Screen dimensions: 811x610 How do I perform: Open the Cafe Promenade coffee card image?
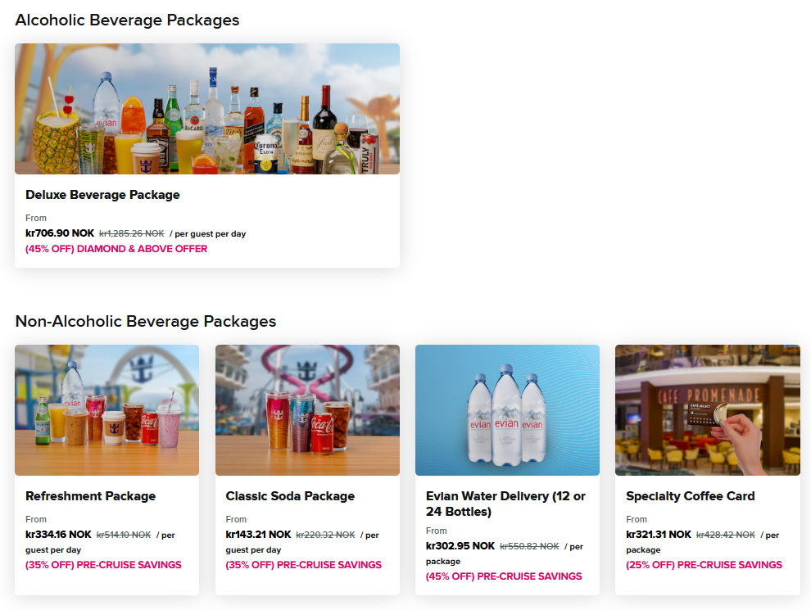click(x=708, y=410)
